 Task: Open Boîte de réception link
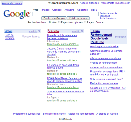tap(9, 37)
